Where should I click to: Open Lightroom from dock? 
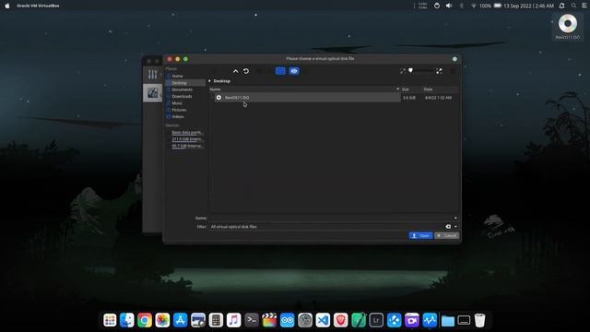(x=376, y=320)
